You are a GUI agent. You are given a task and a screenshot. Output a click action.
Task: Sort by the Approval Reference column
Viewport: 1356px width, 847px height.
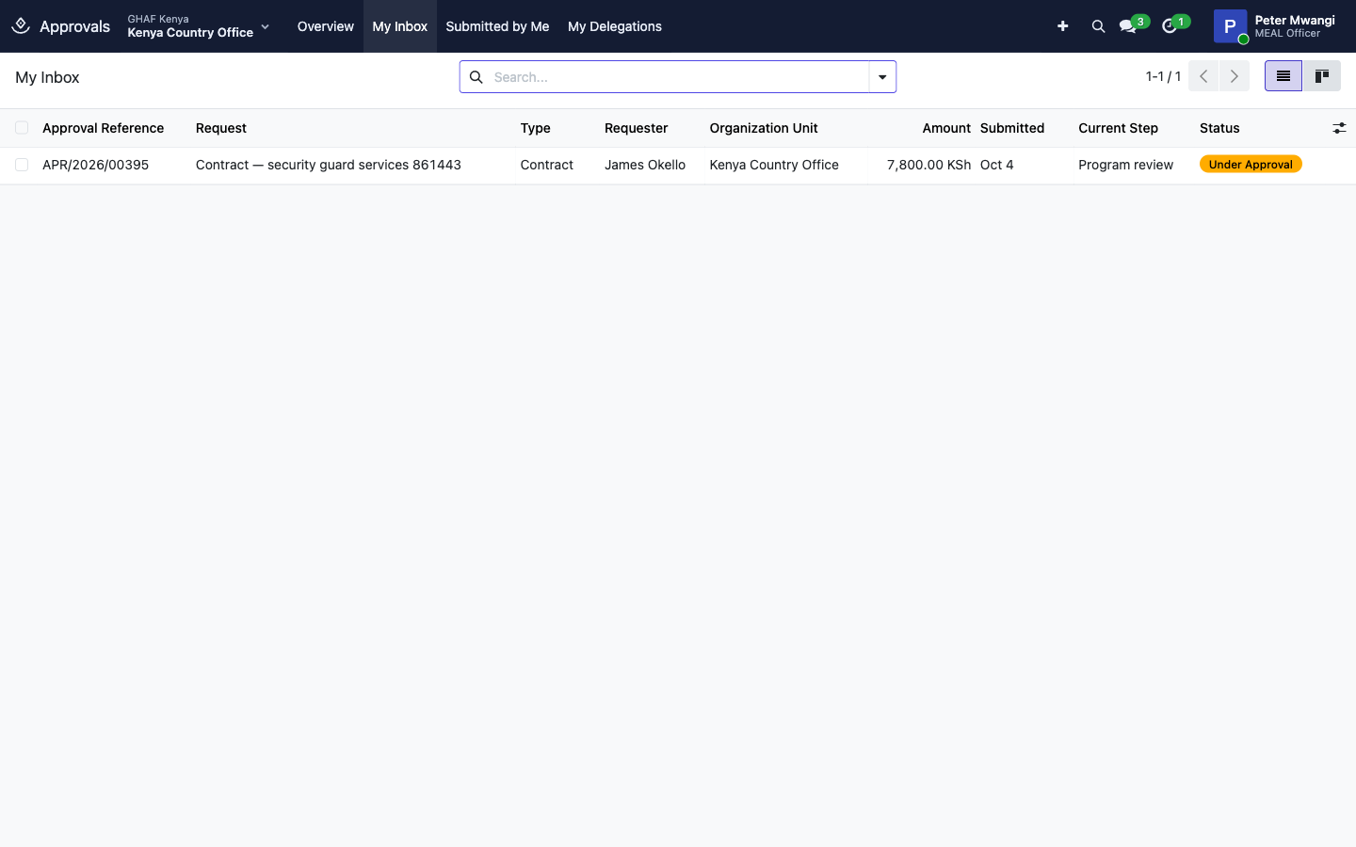tap(103, 128)
